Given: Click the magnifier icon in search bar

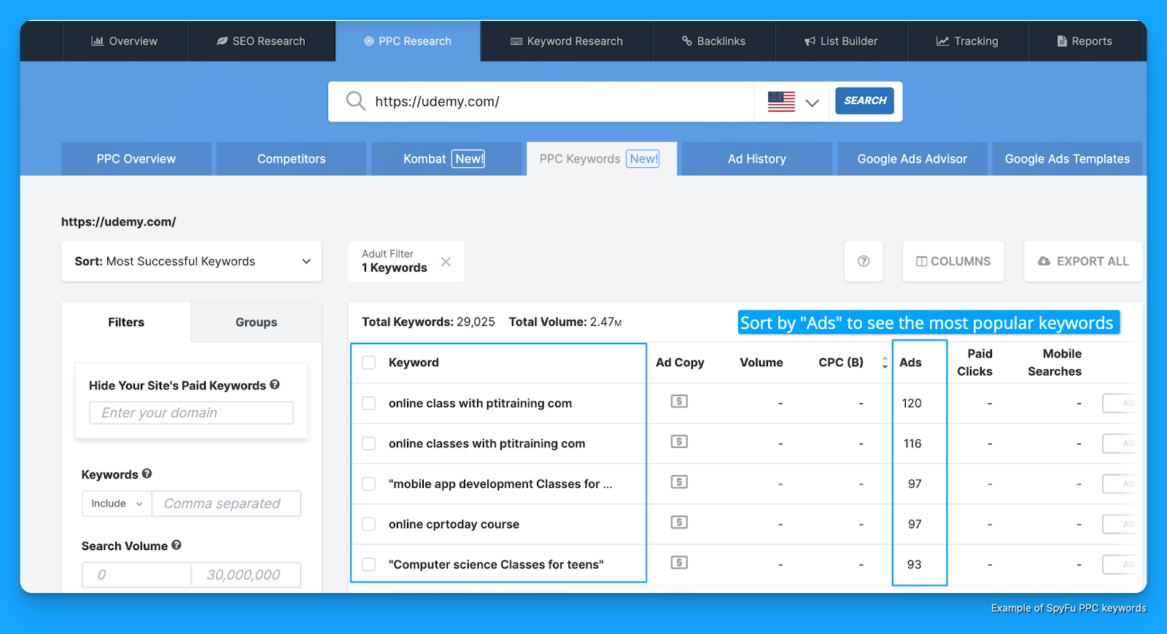Looking at the screenshot, I should click(355, 101).
